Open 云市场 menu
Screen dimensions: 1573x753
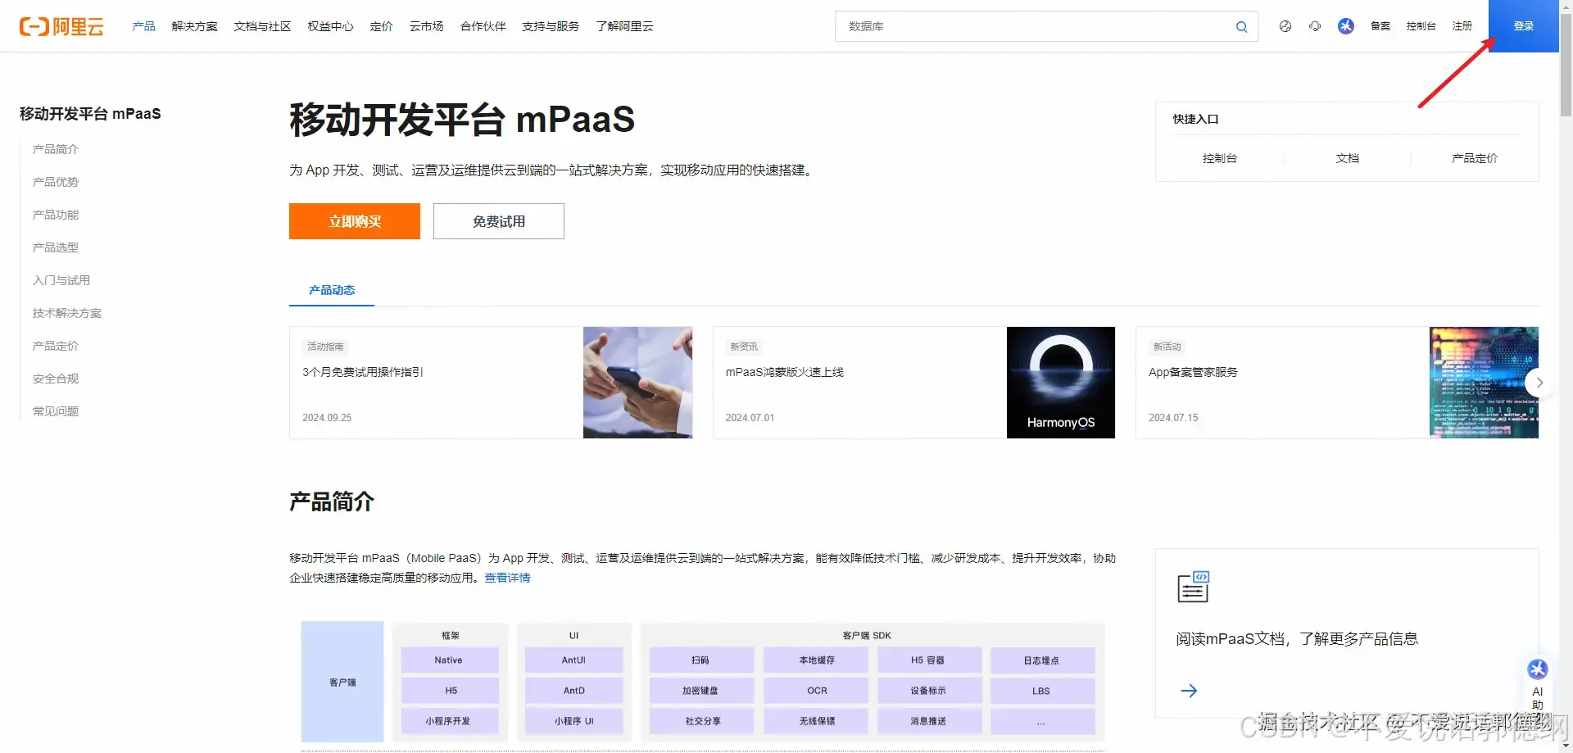pyautogui.click(x=426, y=26)
